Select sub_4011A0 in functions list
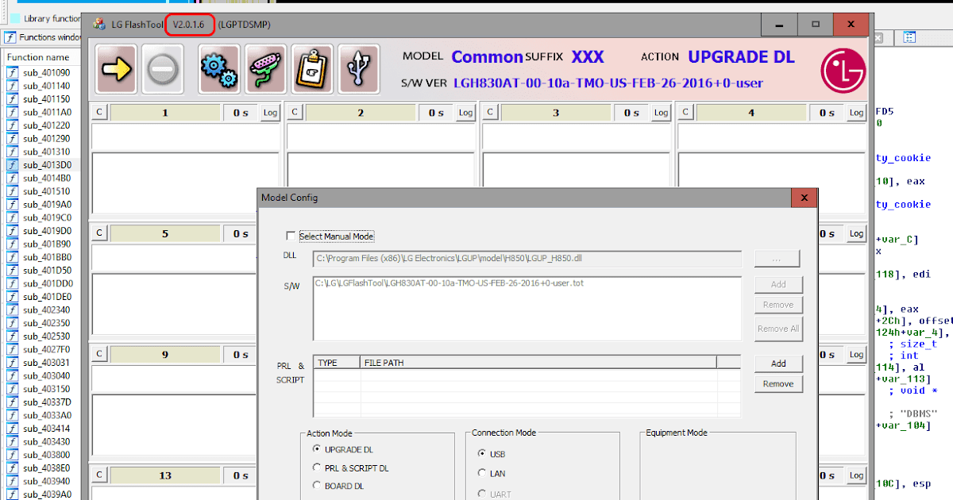The width and height of the screenshot is (953, 500). pyautogui.click(x=47, y=113)
